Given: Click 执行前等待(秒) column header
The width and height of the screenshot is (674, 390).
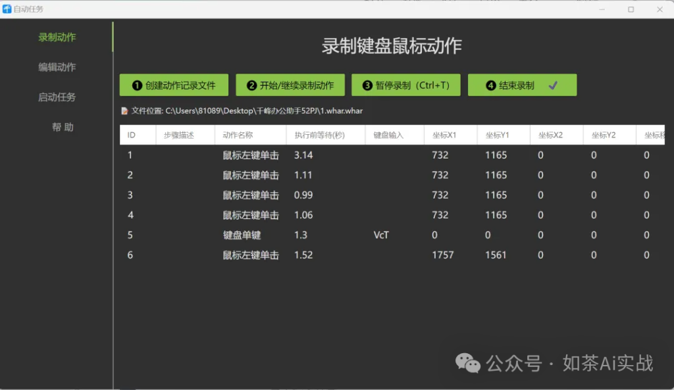Looking at the screenshot, I should (x=326, y=135).
